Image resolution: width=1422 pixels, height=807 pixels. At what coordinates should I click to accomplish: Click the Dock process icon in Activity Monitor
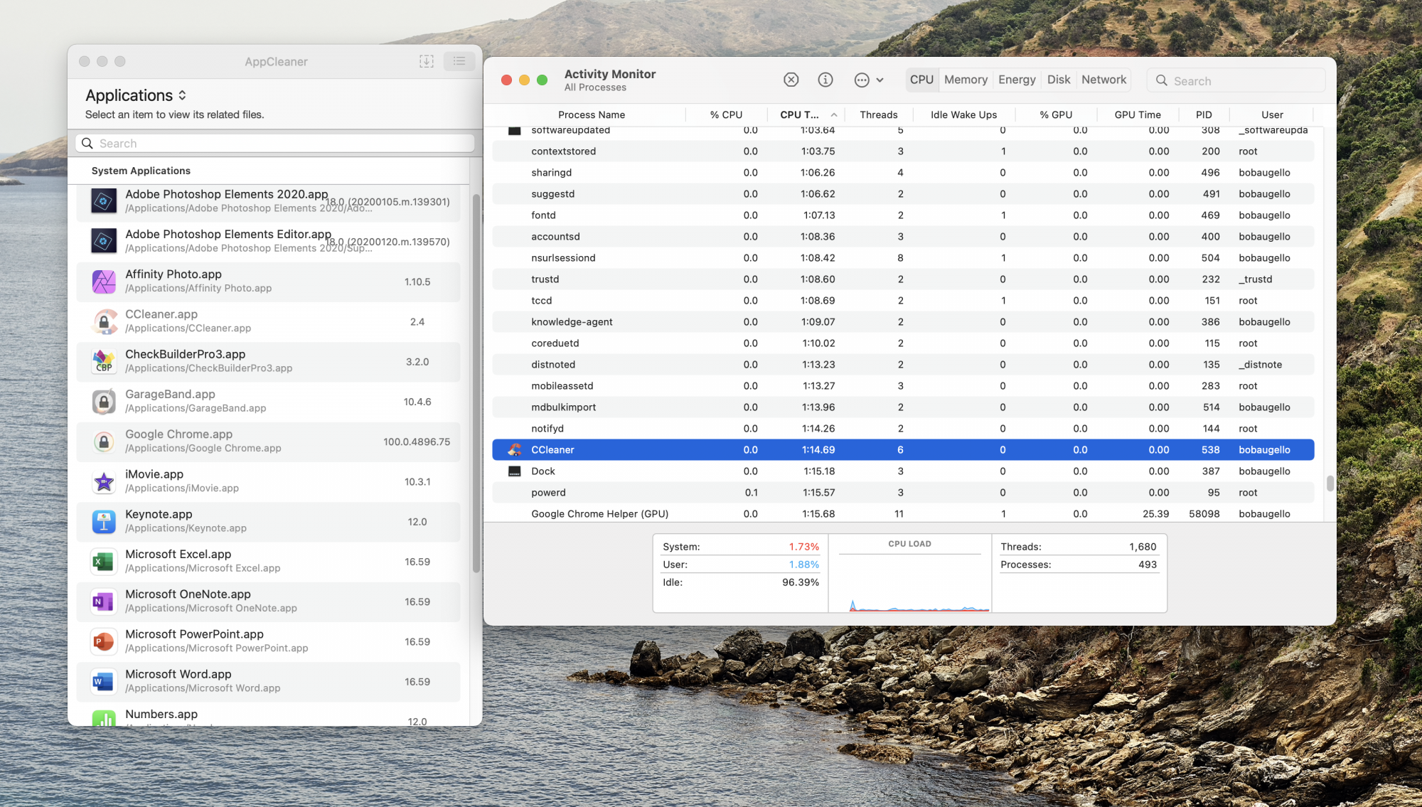pos(515,471)
